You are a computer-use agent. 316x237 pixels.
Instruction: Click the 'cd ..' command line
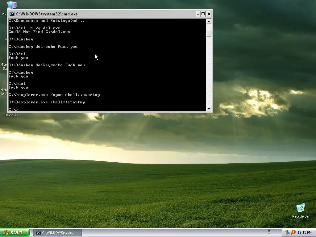47,21
